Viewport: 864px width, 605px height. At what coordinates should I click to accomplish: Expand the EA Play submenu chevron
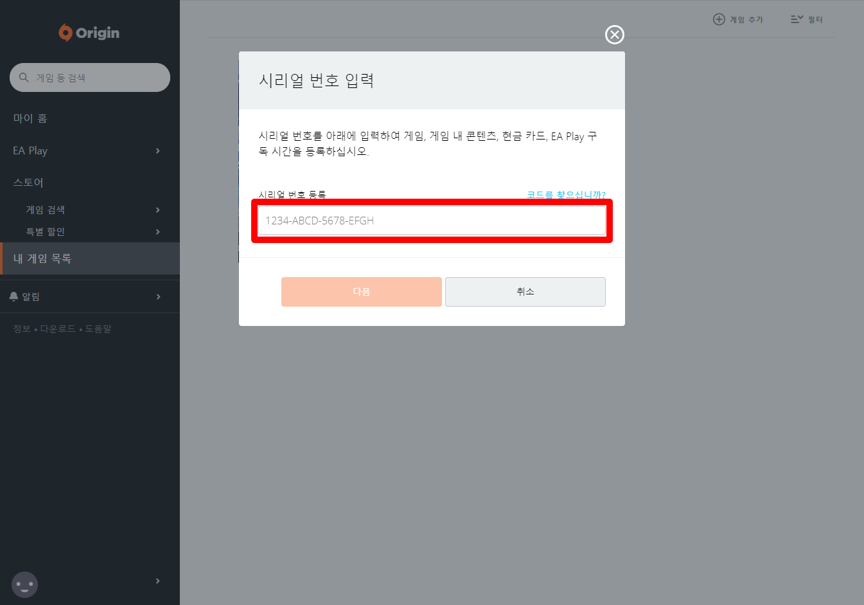157,150
